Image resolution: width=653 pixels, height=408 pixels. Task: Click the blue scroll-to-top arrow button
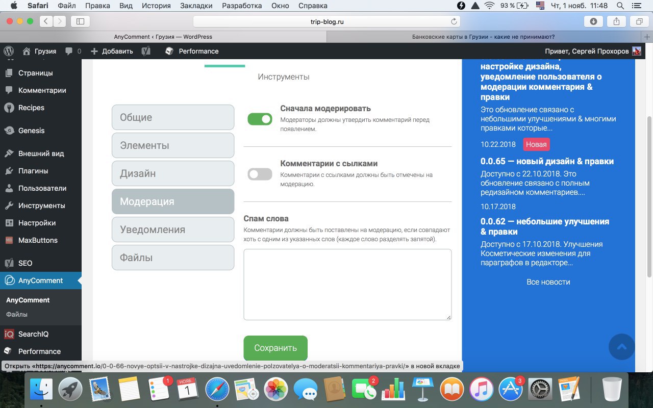(622, 347)
